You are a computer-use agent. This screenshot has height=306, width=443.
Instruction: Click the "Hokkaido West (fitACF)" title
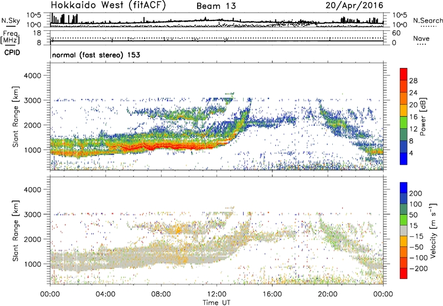click(x=109, y=6)
